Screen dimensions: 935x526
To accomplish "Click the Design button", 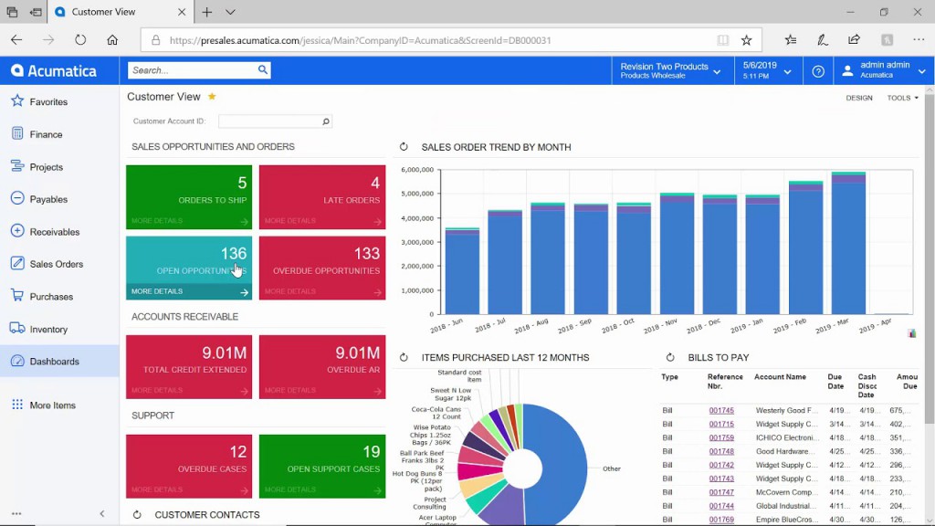I will click(x=858, y=98).
